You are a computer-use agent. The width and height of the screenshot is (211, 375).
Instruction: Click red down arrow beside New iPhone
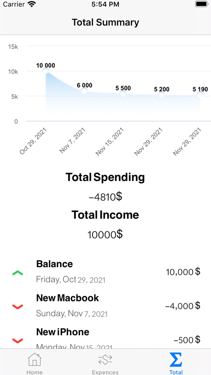(x=18, y=341)
